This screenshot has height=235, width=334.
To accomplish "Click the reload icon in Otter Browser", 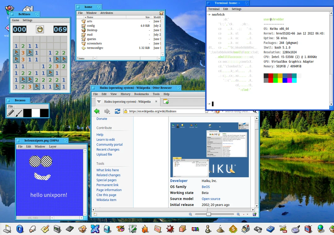I will tap(117, 111).
